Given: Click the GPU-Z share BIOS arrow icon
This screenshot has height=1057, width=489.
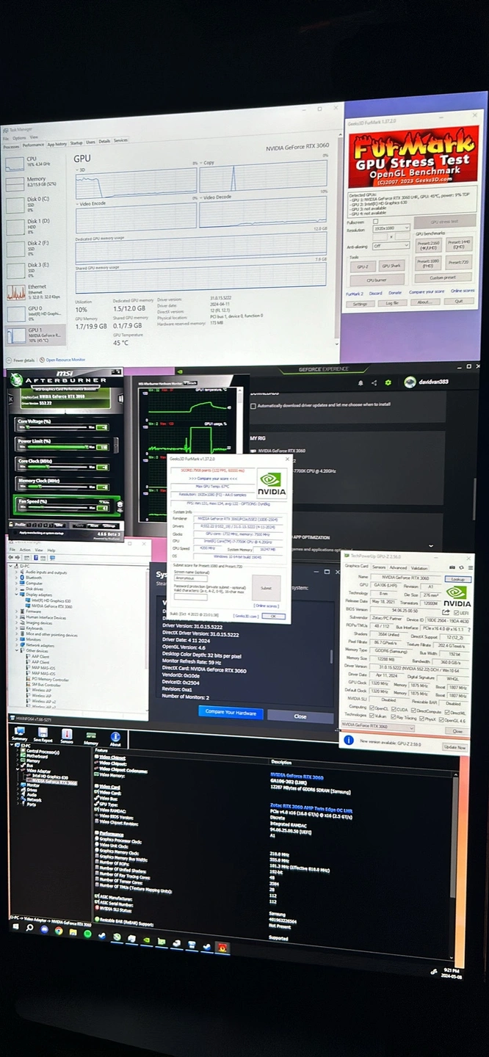Looking at the screenshot, I should [x=446, y=611].
